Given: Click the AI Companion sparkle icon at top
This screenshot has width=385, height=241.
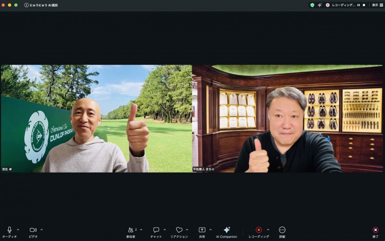Looking at the screenshot, I should point(320,5).
